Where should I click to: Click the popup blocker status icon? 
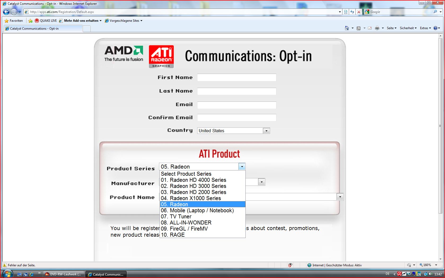(x=290, y=265)
